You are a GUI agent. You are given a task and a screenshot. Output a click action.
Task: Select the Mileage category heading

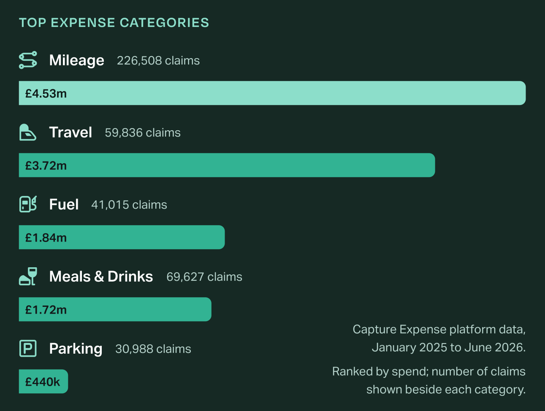point(76,61)
